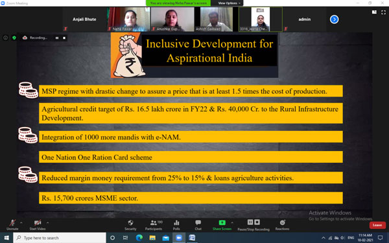
Task: Pause recording from the bottom toolbar
Action: [x=250, y=222]
